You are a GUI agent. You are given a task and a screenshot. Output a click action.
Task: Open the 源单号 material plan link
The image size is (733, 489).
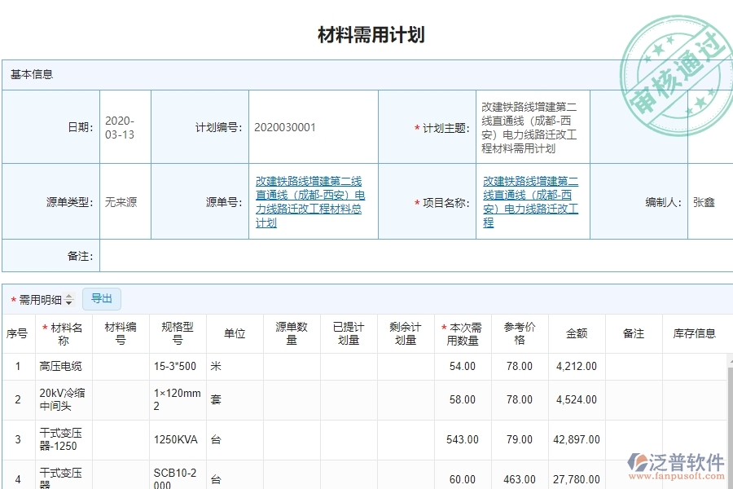[x=314, y=201]
